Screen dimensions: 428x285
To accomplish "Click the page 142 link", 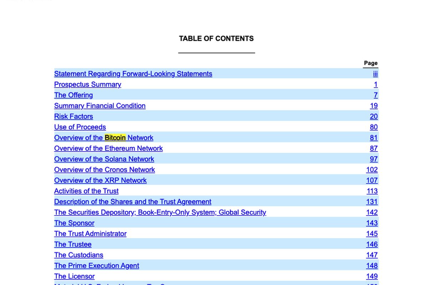I will click(x=372, y=213).
